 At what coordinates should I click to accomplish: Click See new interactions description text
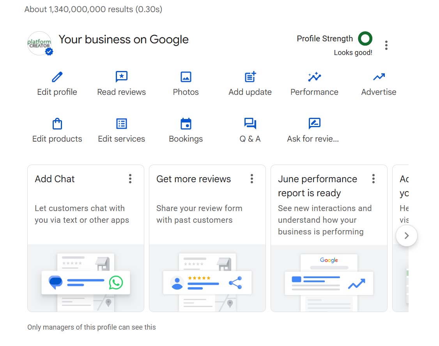(x=325, y=220)
